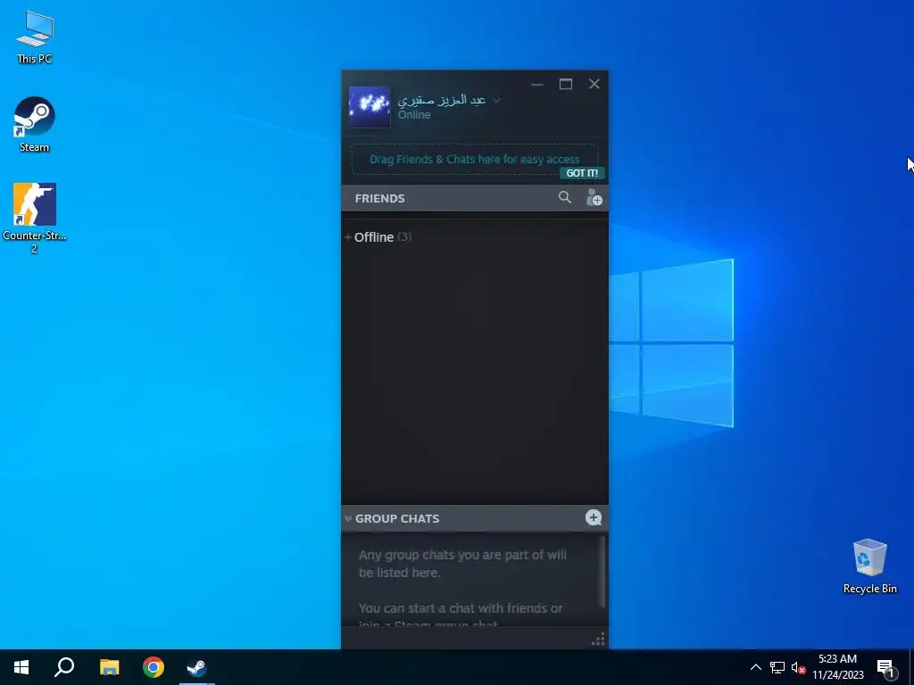Click the muted volume tray icon
This screenshot has height=685, width=914.
[798, 667]
